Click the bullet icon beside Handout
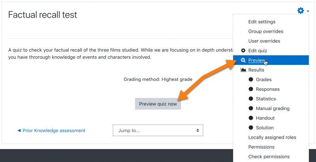The width and height of the screenshot is (316, 162). [x=251, y=118]
